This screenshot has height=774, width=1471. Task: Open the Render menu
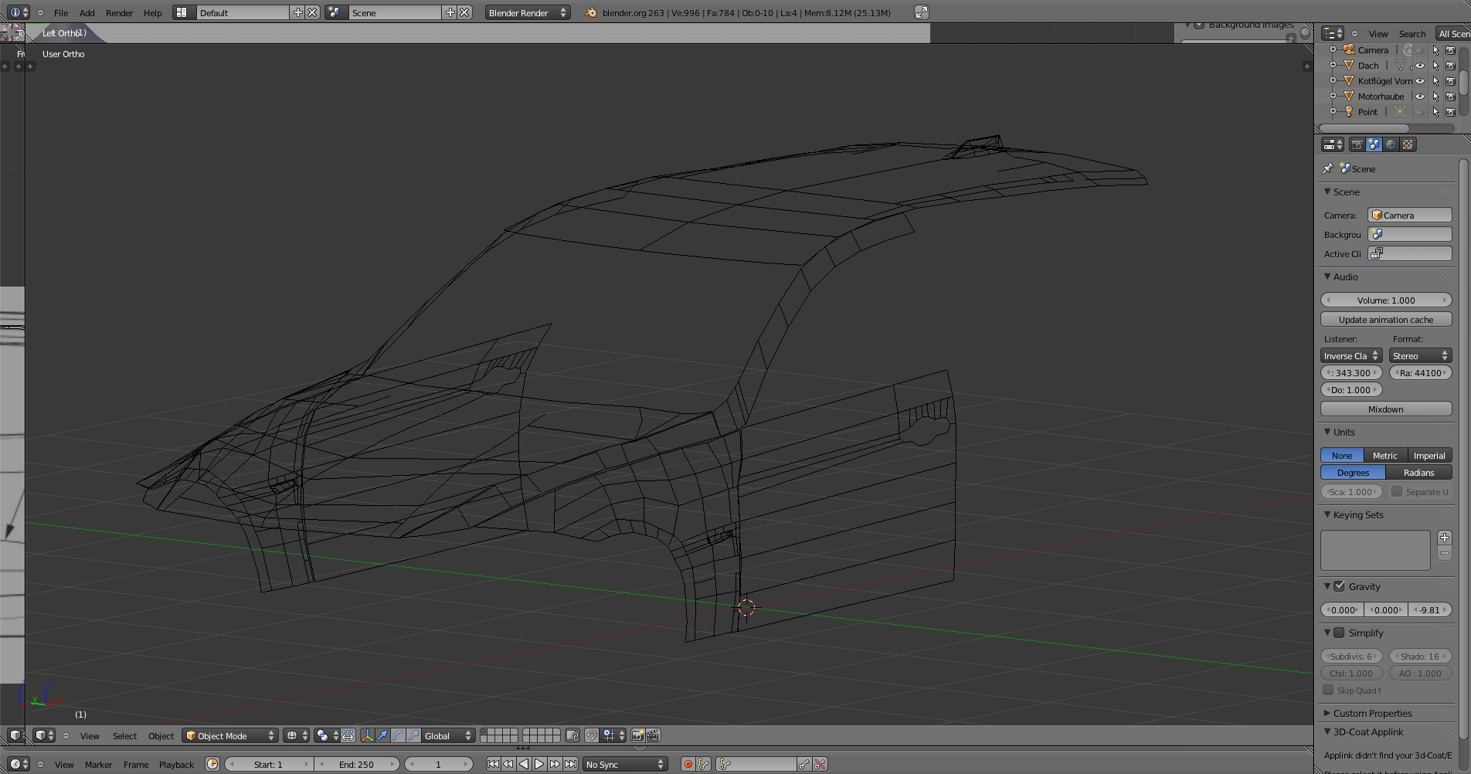tap(120, 13)
